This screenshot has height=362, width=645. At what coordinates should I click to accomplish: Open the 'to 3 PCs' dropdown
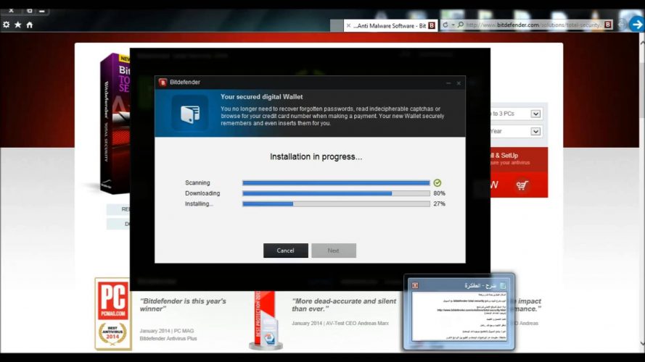535,114
